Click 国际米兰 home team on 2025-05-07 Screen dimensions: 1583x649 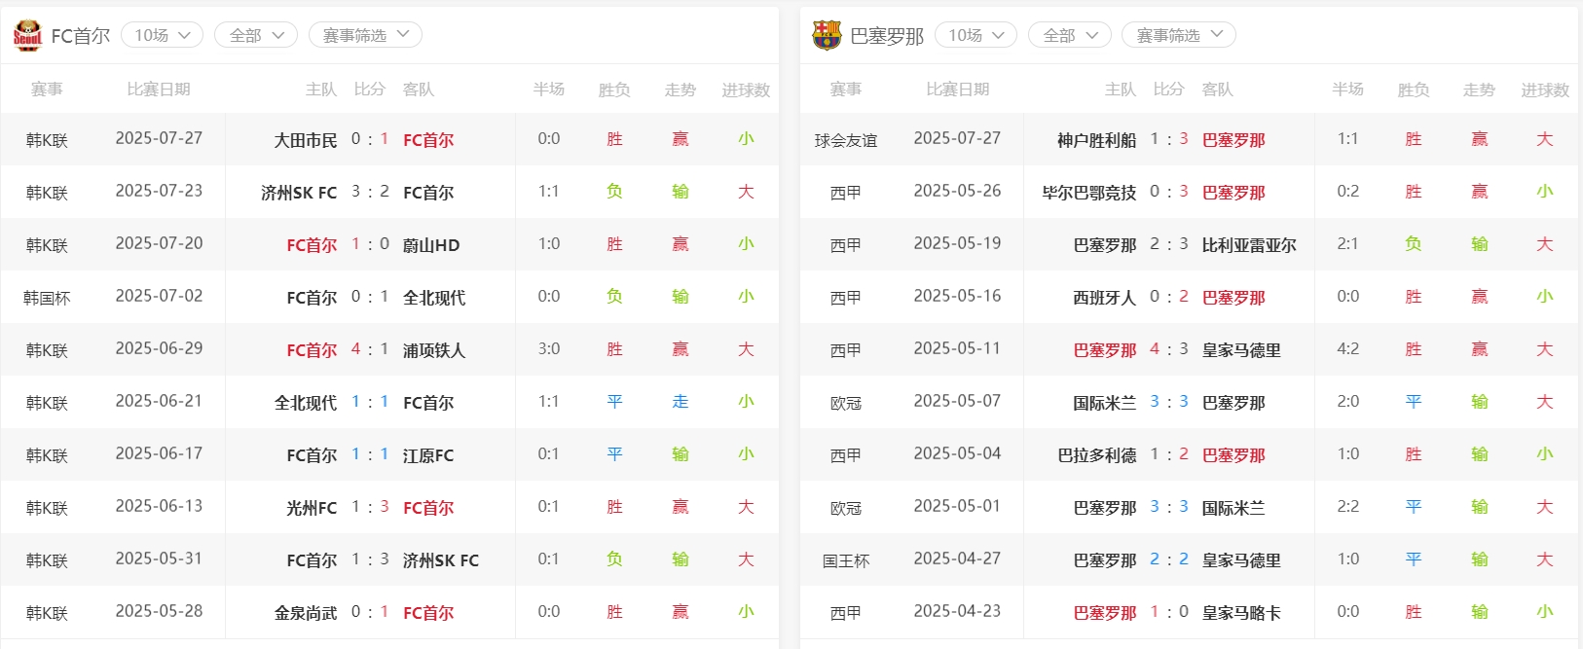coord(1104,403)
